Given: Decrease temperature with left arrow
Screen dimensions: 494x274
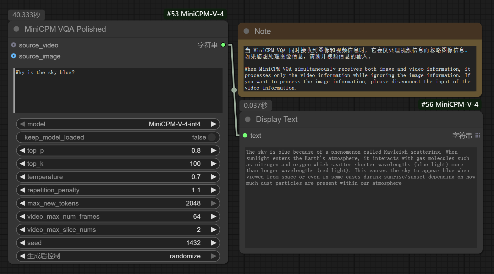Looking at the screenshot, I should tap(22, 177).
